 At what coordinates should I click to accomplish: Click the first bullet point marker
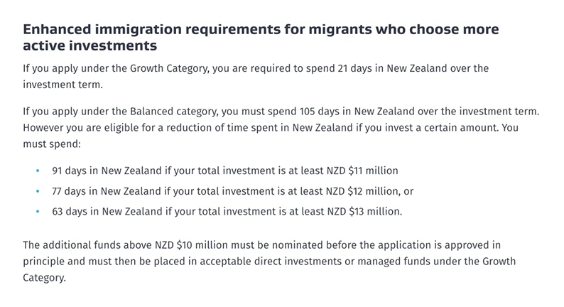point(38,171)
